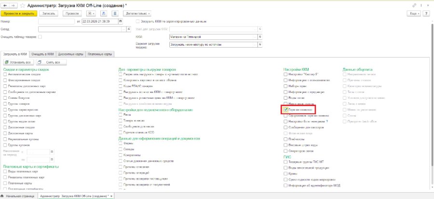Click the upload arrow icon in the toolbar
This screenshot has height=199, width=434.
[104, 13]
